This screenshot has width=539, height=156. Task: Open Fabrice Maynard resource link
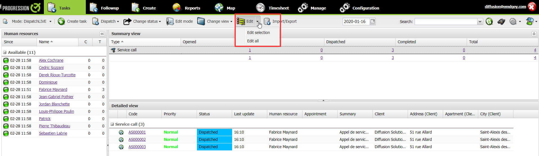tap(53, 90)
